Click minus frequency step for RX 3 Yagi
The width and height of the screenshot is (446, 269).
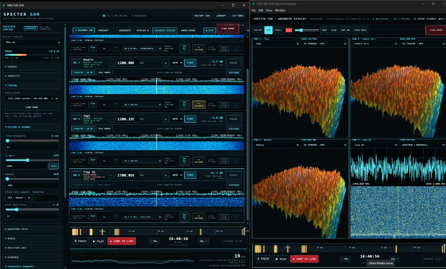coord(111,119)
